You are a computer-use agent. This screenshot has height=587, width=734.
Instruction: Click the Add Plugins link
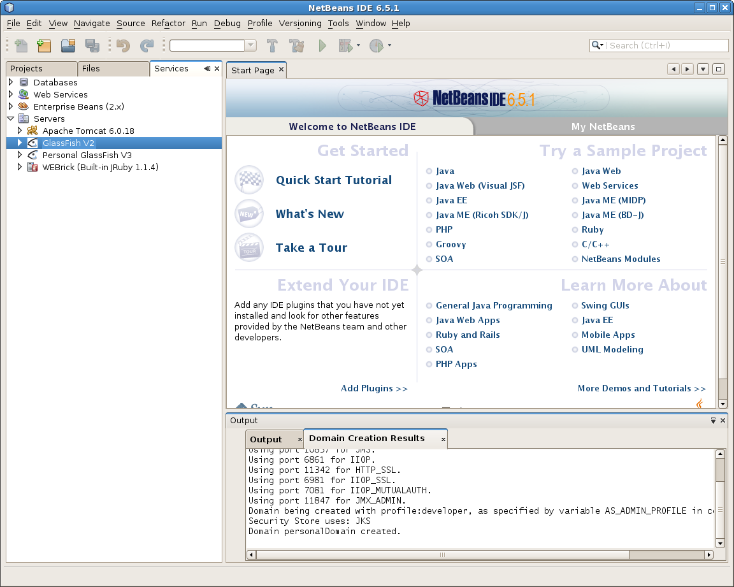(x=374, y=388)
